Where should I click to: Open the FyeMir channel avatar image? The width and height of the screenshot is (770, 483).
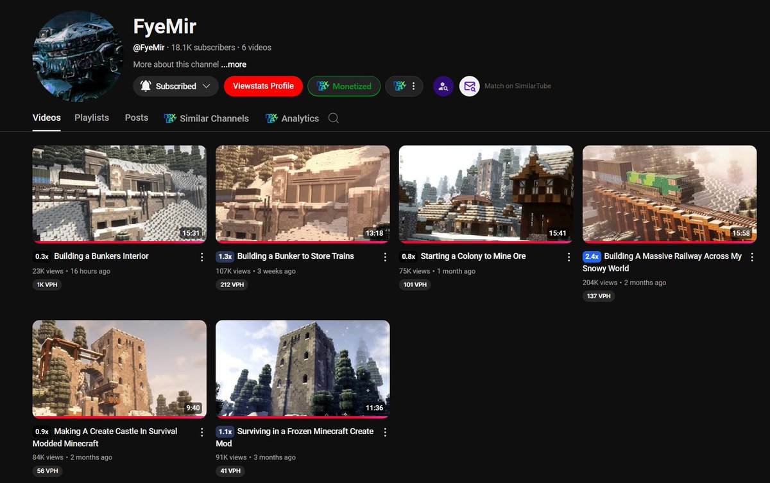pos(78,57)
